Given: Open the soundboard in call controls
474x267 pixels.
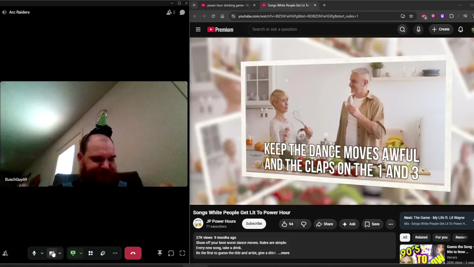Looking at the screenshot, I should (103, 253).
